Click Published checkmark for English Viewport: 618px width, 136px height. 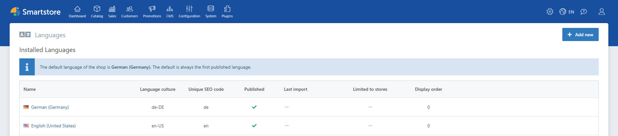pyautogui.click(x=254, y=126)
